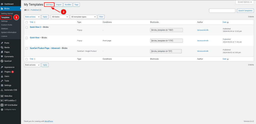The height and width of the screenshot is (124, 256).
Task: Click the Add New button
Action: click(x=49, y=4)
